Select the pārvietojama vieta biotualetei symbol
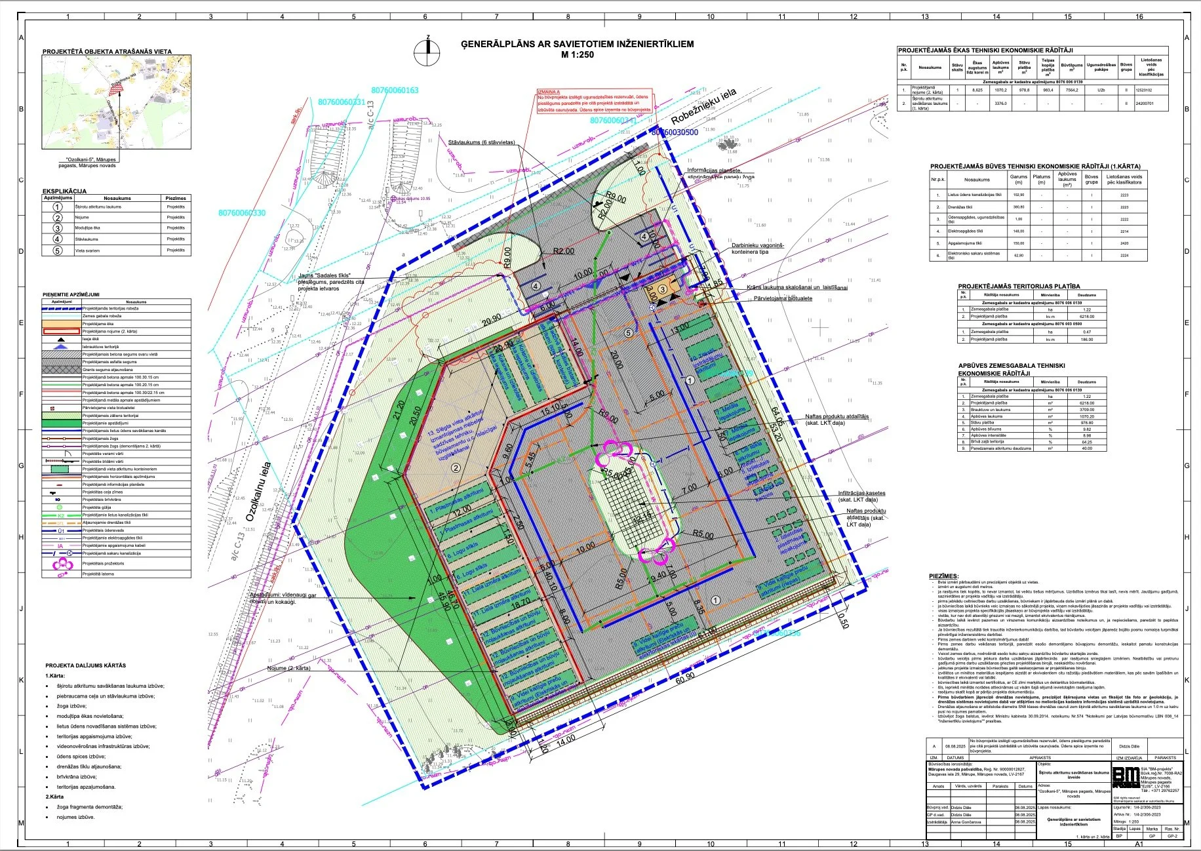1201x851 pixels. click(52, 408)
